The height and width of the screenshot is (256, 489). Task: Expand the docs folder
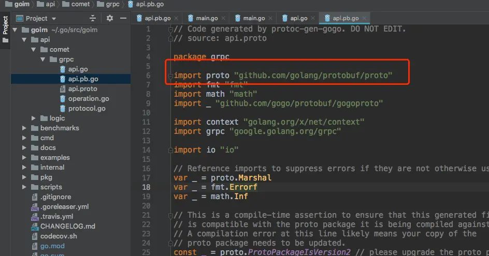[24, 147]
